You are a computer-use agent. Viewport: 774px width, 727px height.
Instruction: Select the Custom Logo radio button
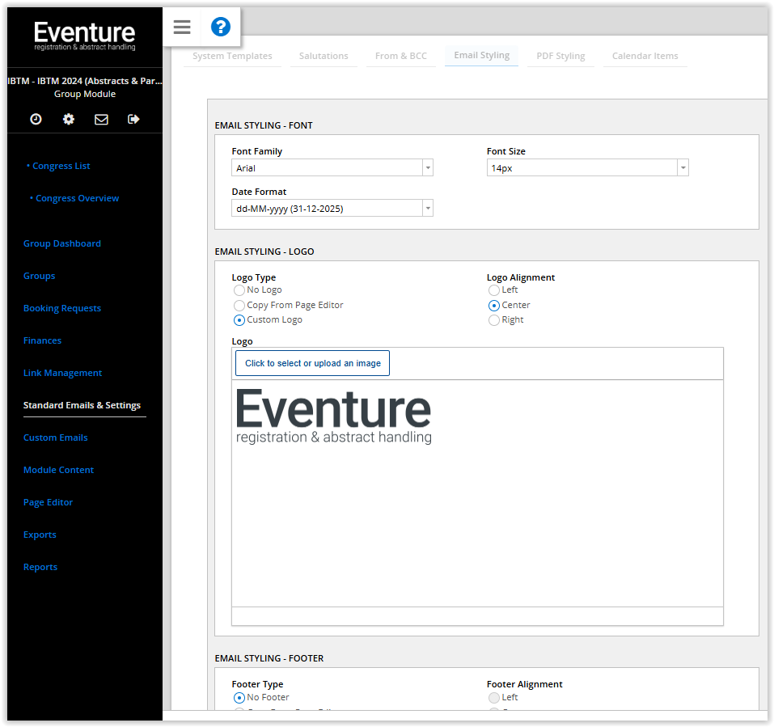pyautogui.click(x=239, y=320)
